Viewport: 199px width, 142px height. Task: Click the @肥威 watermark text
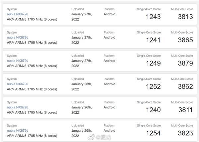(103, 137)
